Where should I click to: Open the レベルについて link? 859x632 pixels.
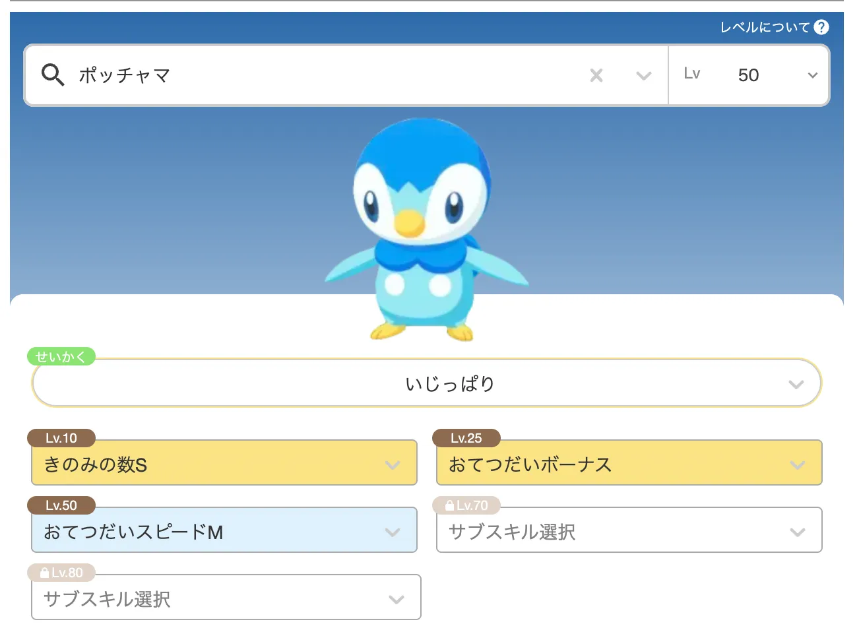pyautogui.click(x=765, y=27)
